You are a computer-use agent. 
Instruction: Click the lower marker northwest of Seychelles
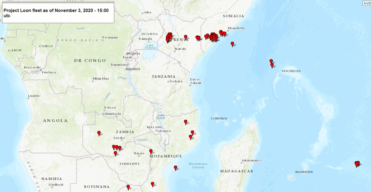272,65
